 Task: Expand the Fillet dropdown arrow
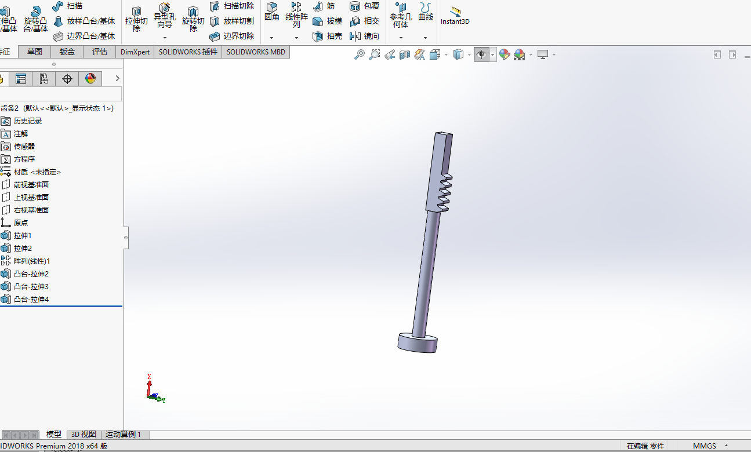(272, 38)
